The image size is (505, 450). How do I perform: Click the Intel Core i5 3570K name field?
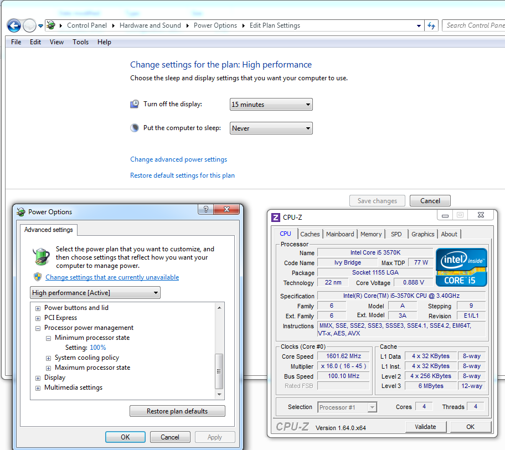click(375, 252)
